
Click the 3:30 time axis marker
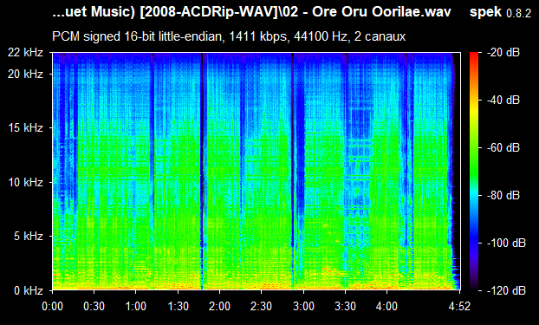point(345,306)
